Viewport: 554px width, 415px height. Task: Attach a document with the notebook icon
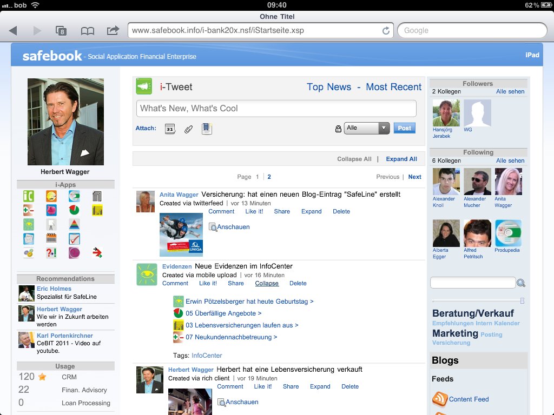tap(207, 129)
